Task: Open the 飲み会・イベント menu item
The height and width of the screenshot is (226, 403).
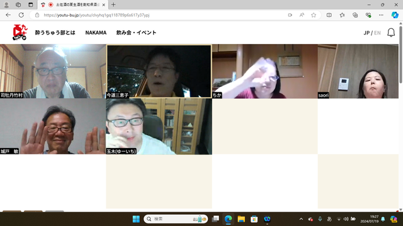Action: 136,33
